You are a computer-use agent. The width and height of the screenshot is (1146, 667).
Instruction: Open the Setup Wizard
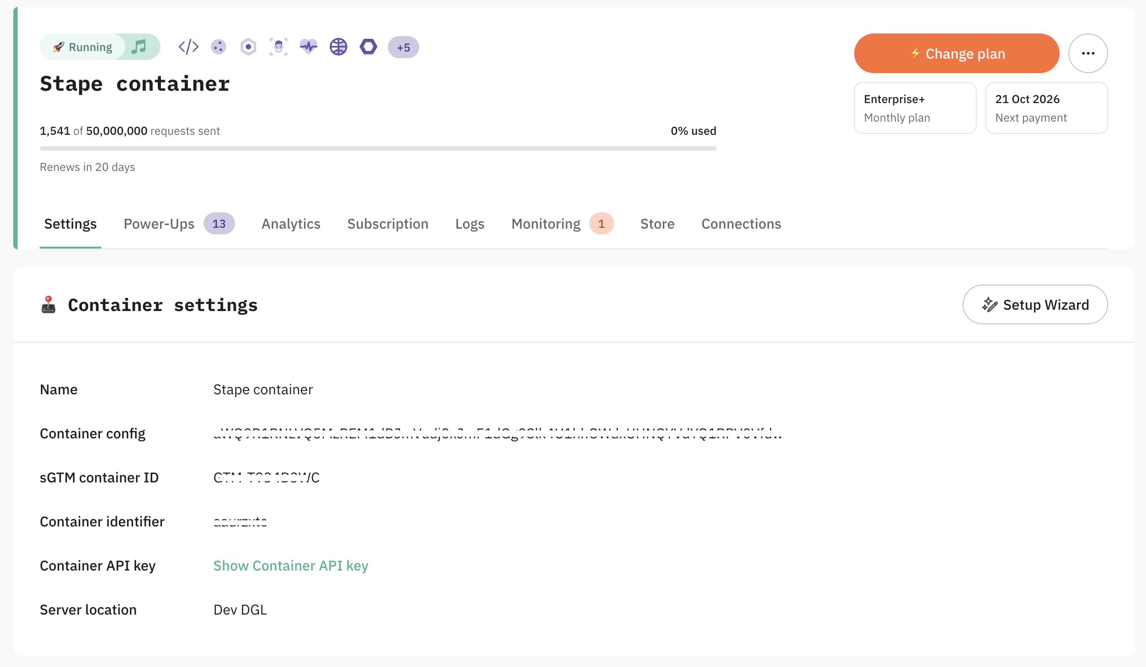pos(1035,304)
